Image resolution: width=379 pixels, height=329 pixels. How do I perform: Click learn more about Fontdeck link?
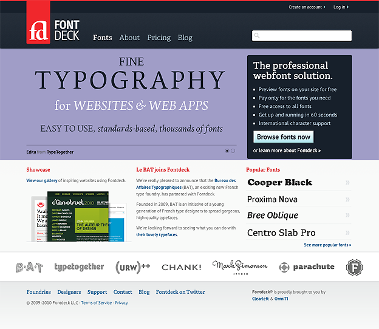pyautogui.click(x=290, y=151)
